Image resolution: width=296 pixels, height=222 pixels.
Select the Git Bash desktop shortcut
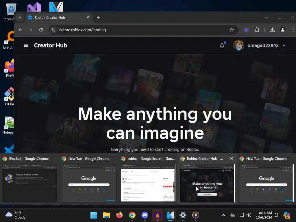coord(9,97)
